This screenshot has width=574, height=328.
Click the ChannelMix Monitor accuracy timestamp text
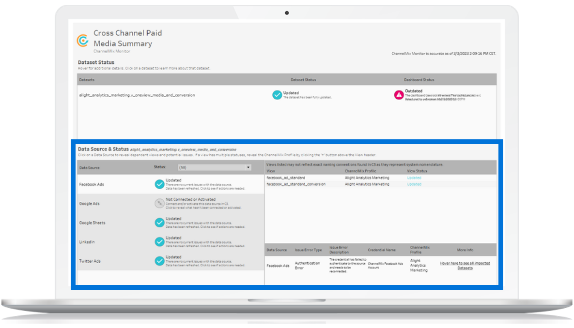tap(444, 53)
